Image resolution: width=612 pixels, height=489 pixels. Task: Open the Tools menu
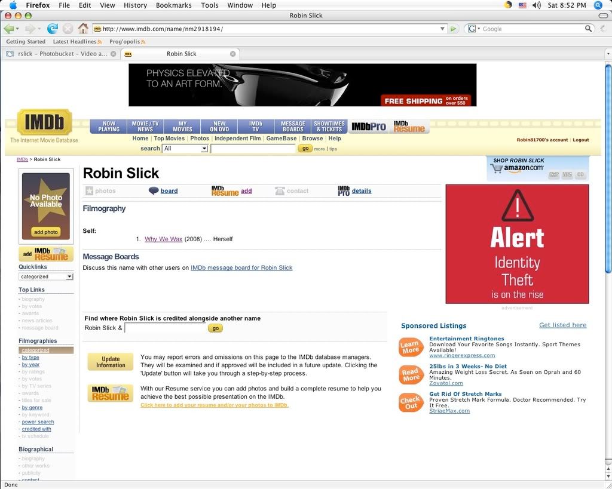[210, 5]
